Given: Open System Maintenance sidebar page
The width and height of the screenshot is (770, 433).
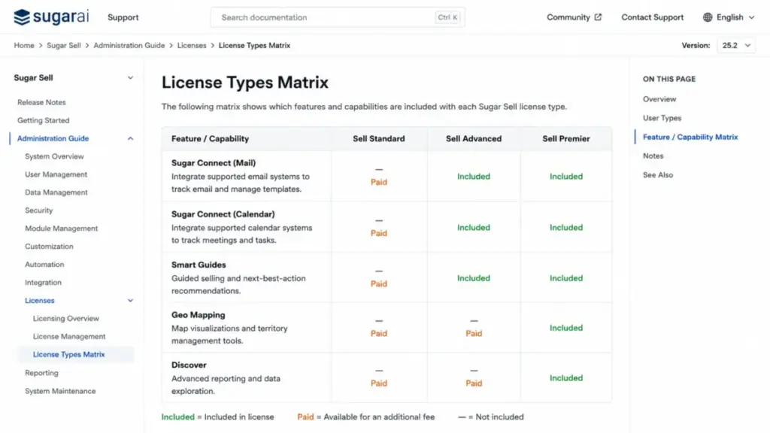Looking at the screenshot, I should point(60,391).
